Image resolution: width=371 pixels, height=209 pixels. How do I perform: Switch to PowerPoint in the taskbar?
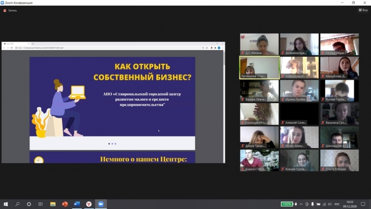pyautogui.click(x=65, y=204)
